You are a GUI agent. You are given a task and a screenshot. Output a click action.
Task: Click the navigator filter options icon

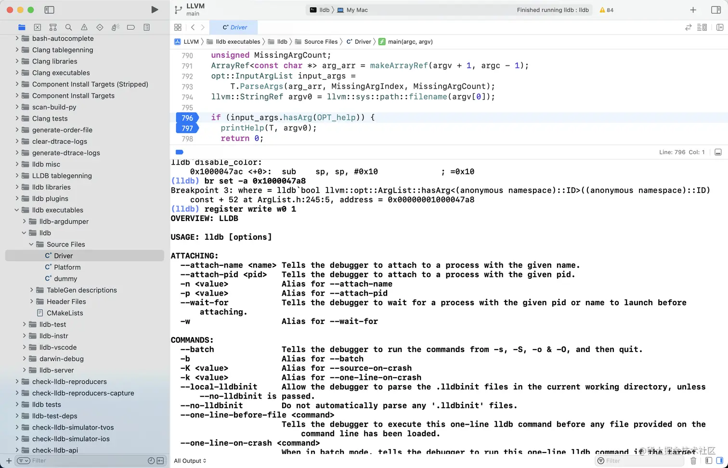pos(23,461)
